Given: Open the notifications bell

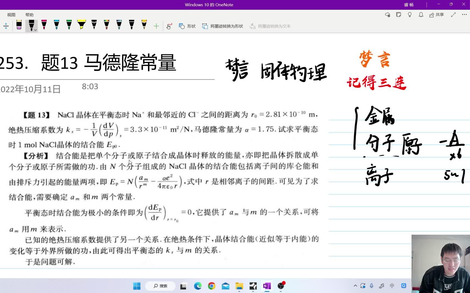Looking at the screenshot, I should pos(421,15).
